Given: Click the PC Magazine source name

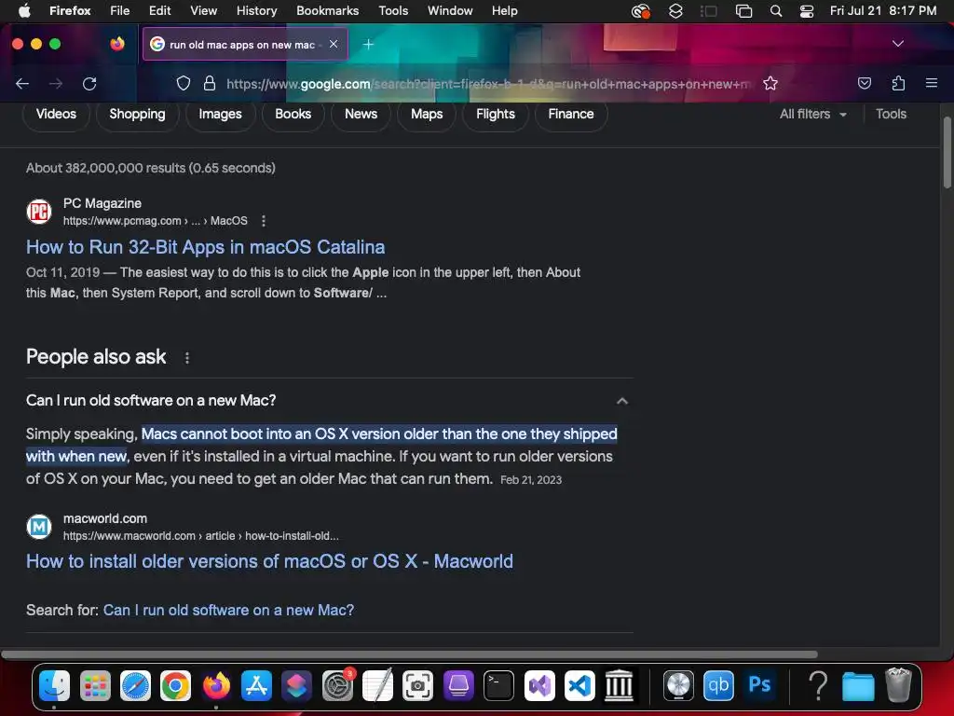Looking at the screenshot, I should 102,203.
